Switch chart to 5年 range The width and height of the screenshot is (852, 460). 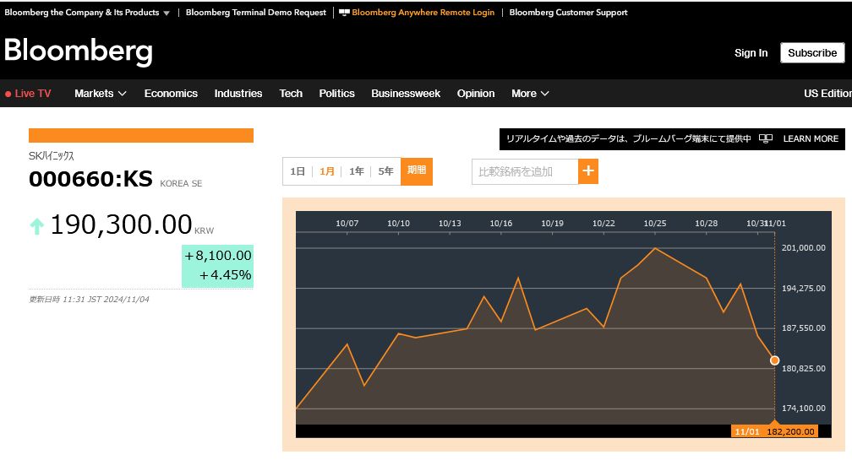coord(385,171)
